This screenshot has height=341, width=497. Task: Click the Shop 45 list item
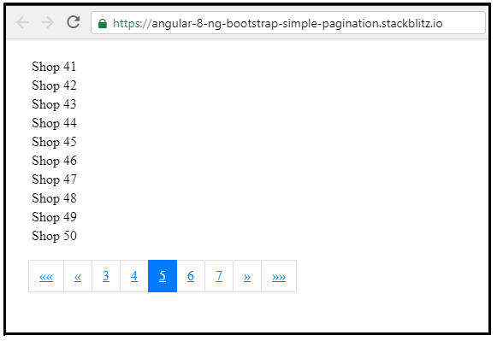click(54, 142)
